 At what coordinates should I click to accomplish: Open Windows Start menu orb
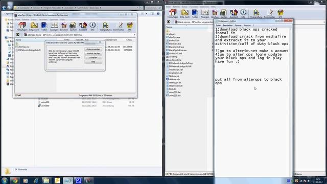click(x=5, y=180)
